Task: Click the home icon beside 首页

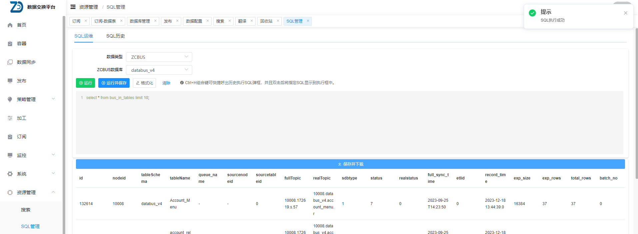Action: [10, 25]
